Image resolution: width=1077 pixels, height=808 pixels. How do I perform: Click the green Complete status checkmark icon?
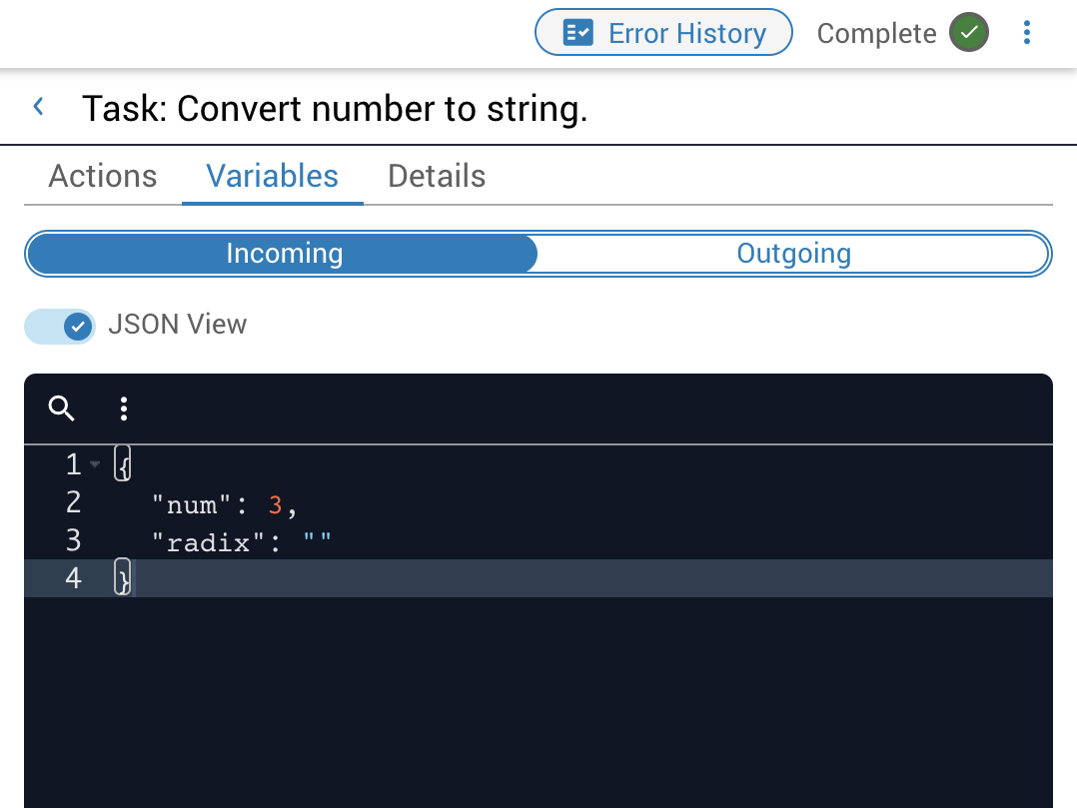click(x=968, y=33)
